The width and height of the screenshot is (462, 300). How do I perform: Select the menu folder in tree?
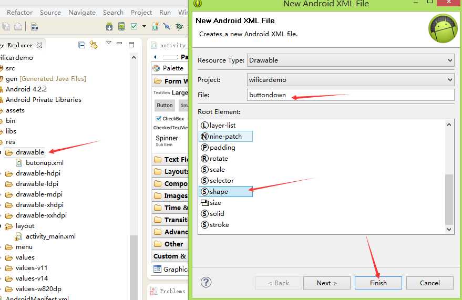(x=19, y=247)
